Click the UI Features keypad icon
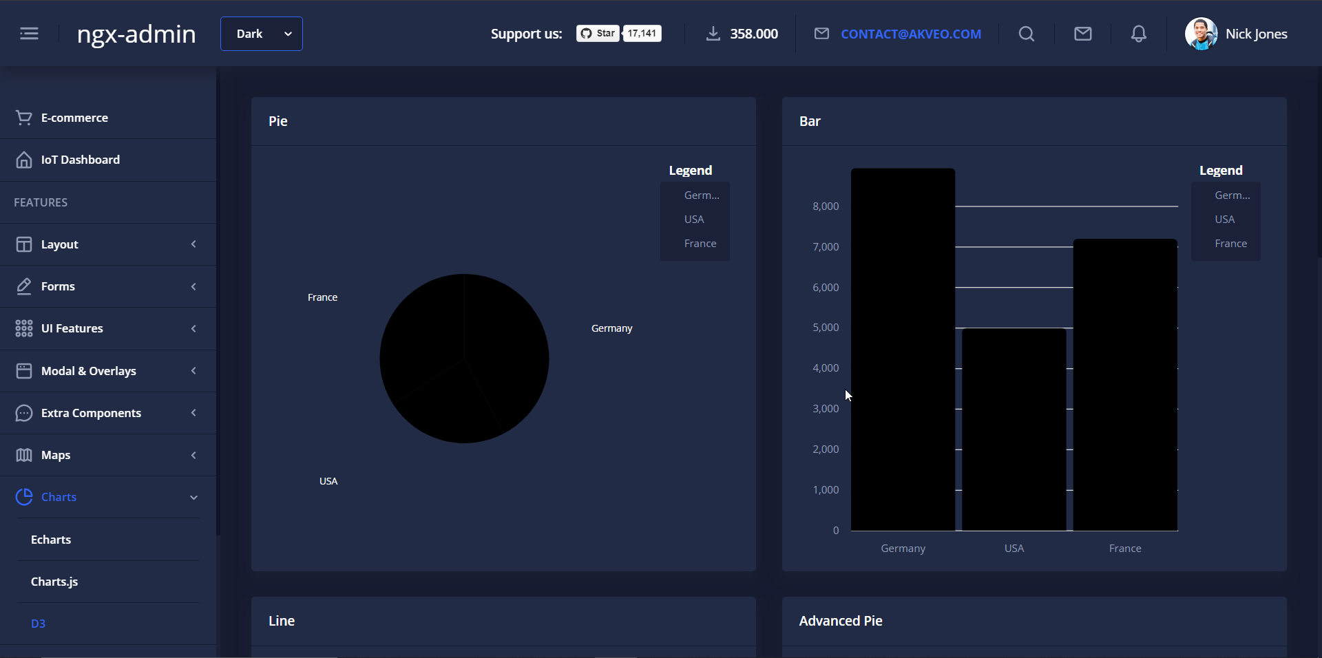 24,328
